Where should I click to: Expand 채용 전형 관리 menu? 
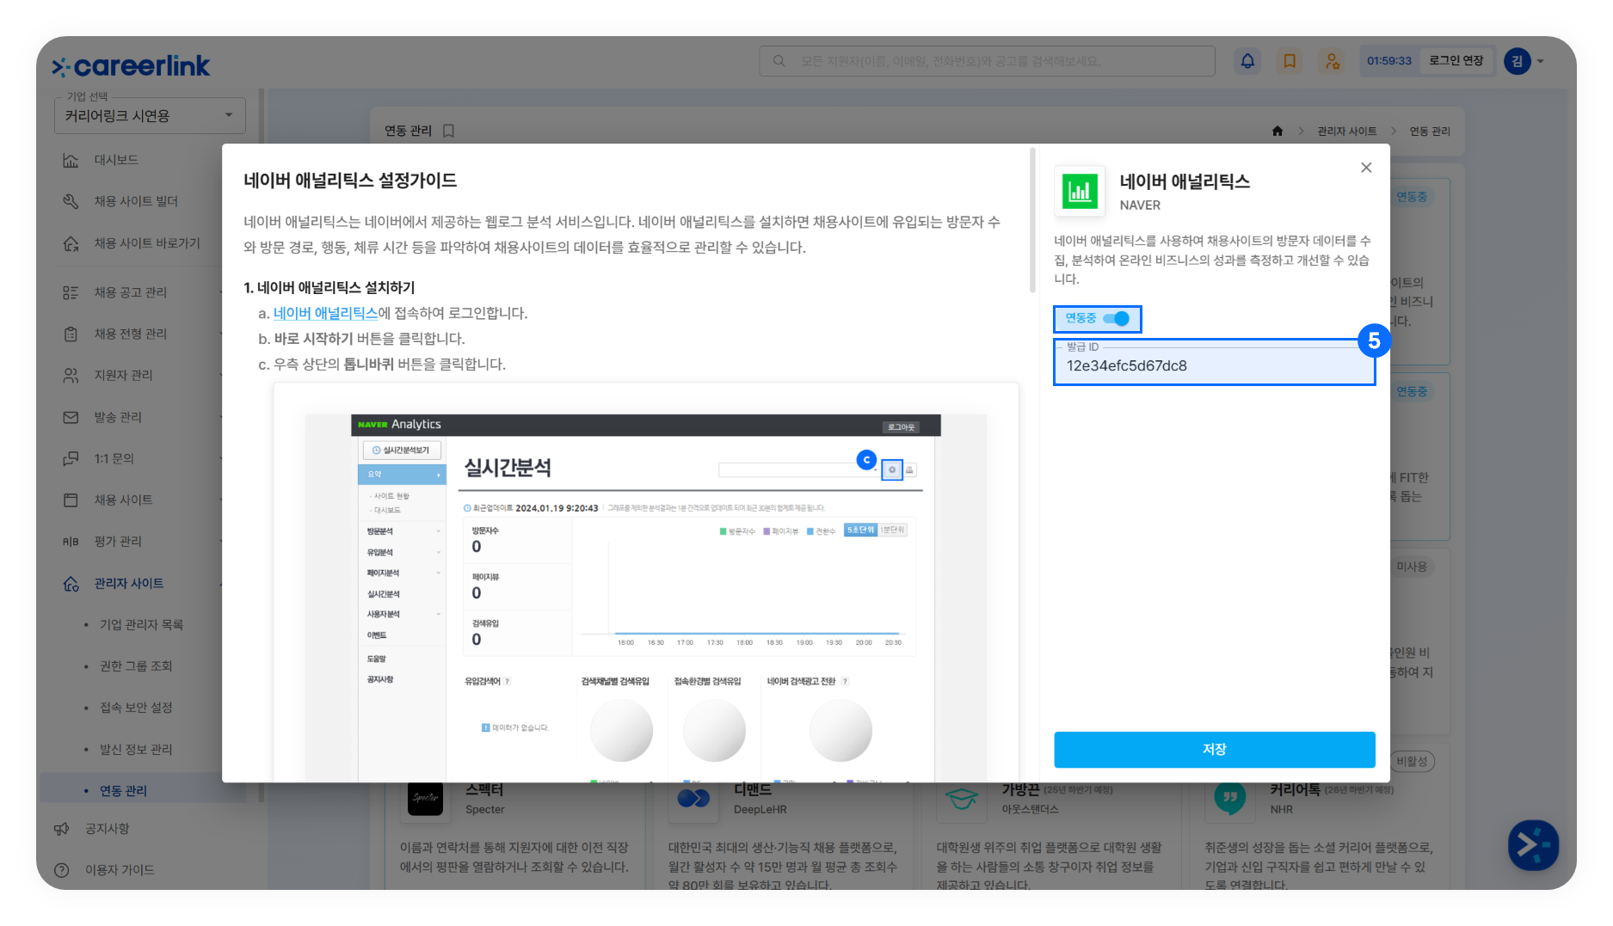coord(131,334)
